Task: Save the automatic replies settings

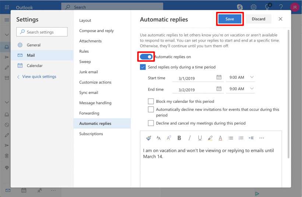Action: [229, 19]
